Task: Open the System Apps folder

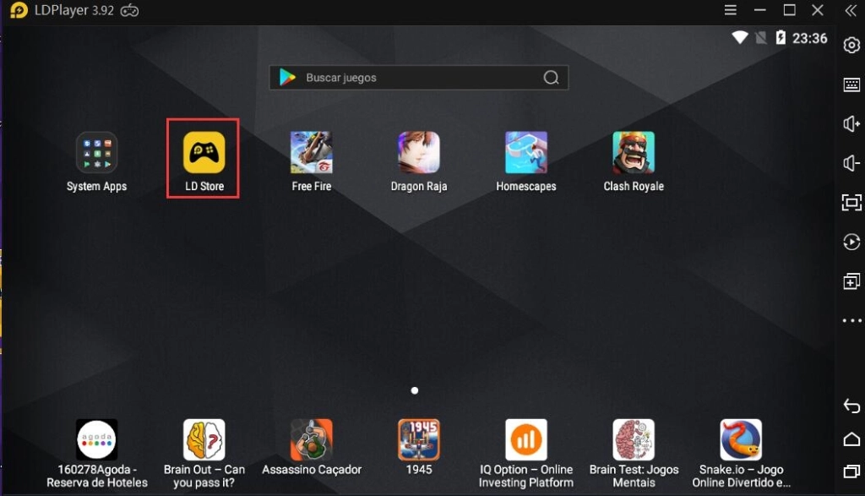Action: tap(96, 152)
